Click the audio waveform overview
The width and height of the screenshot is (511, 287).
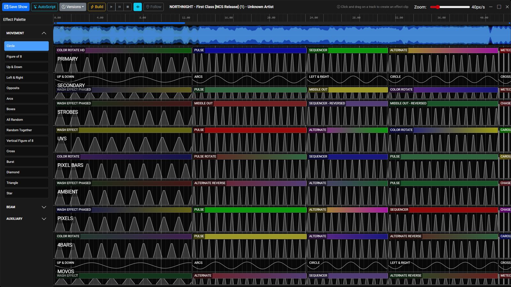(x=282, y=35)
